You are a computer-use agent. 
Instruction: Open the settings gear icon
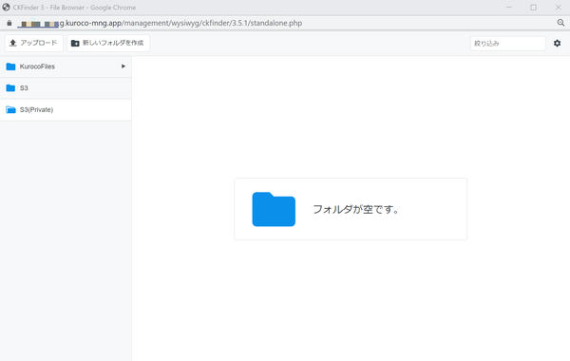click(557, 44)
